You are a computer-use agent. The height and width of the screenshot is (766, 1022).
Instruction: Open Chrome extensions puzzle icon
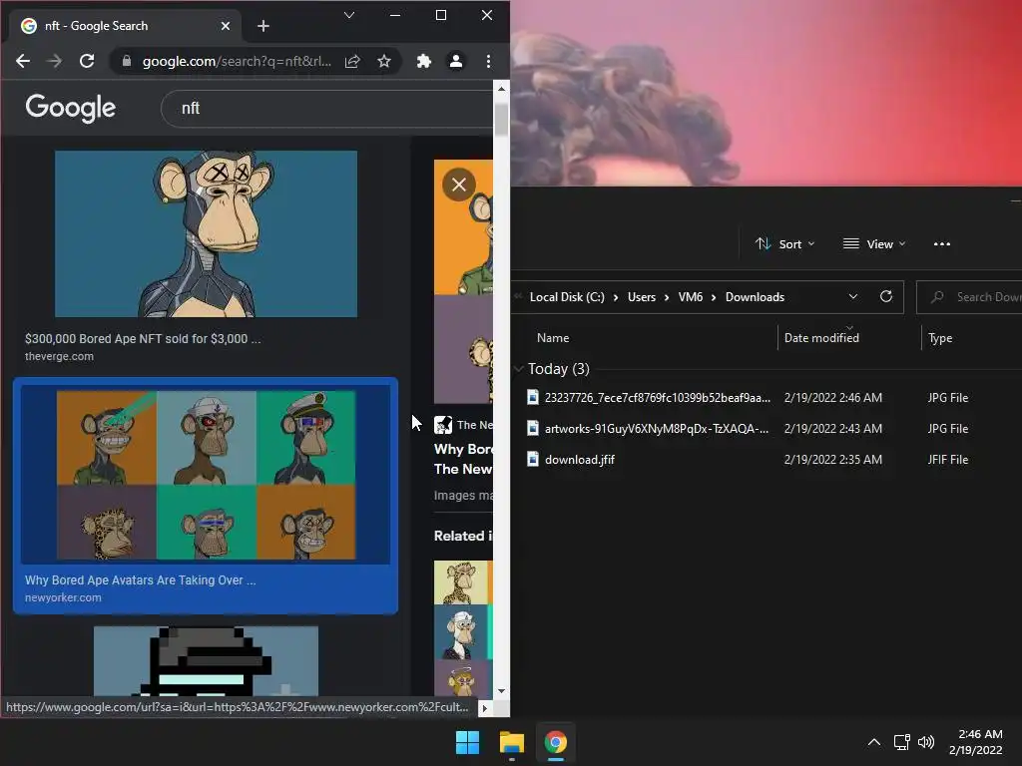coord(423,61)
